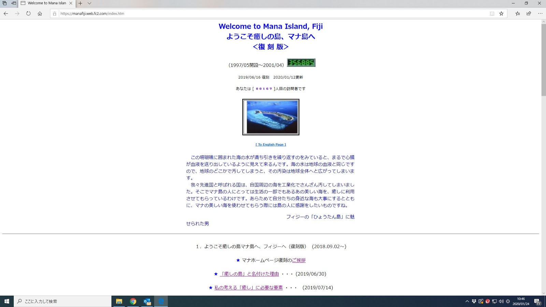This screenshot has height=307, width=546.
Task: Open the Action Center notifications icon
Action: coord(537,302)
